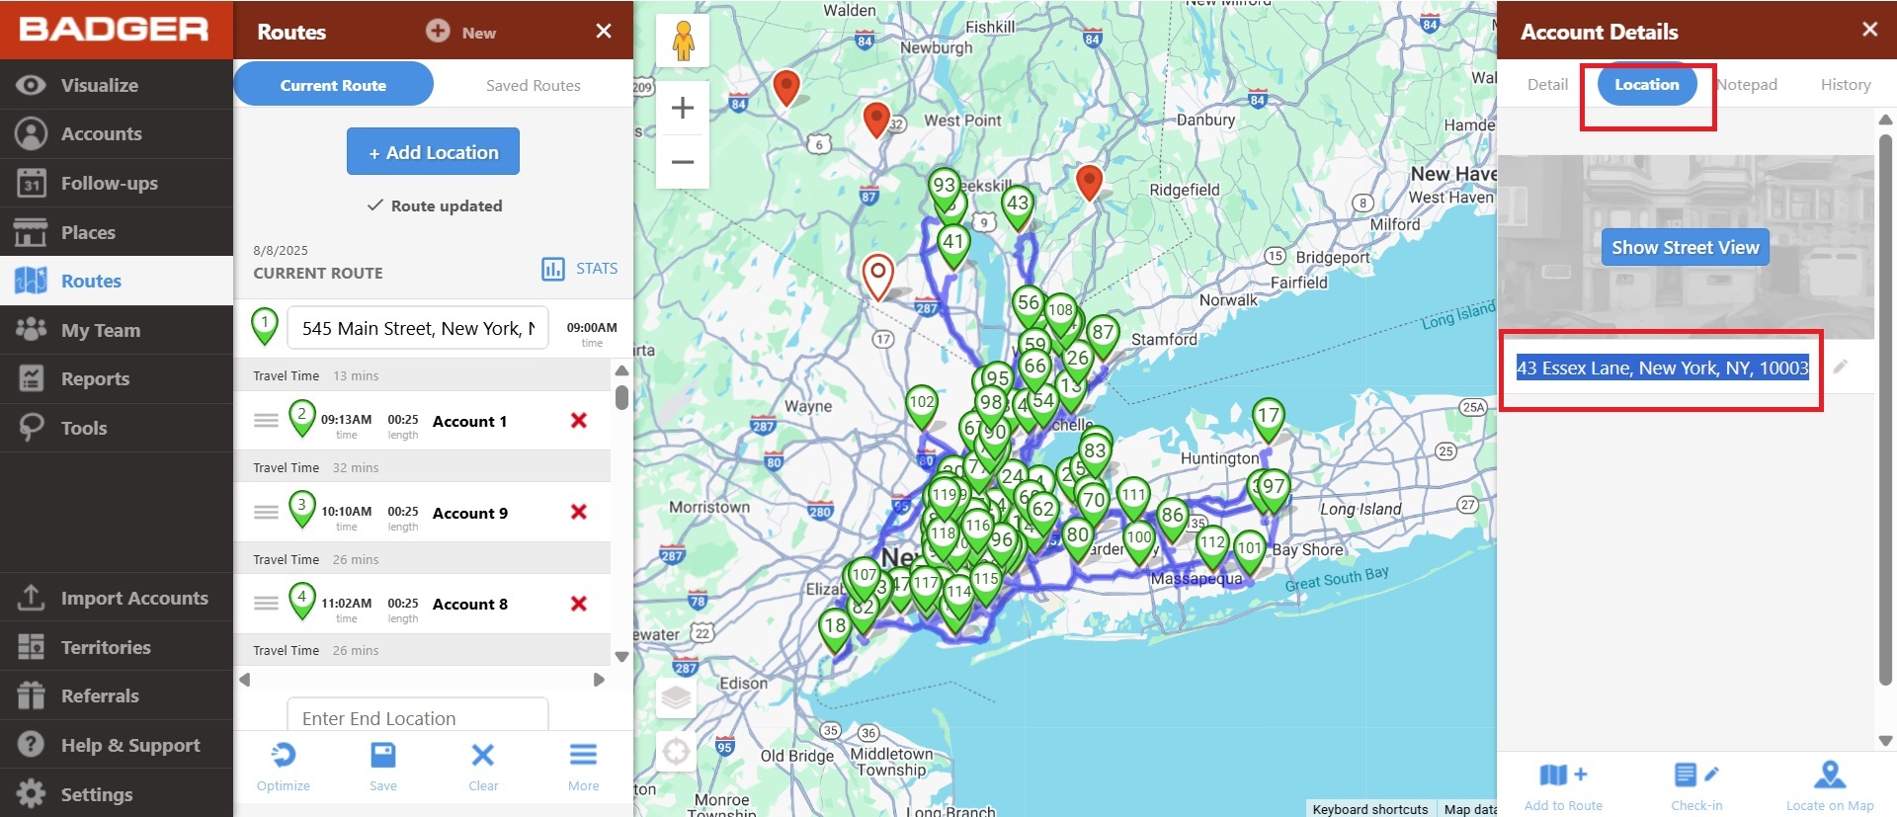Click Account Details scrollbar down arrow
1897x817 pixels.
pyautogui.click(x=1885, y=740)
